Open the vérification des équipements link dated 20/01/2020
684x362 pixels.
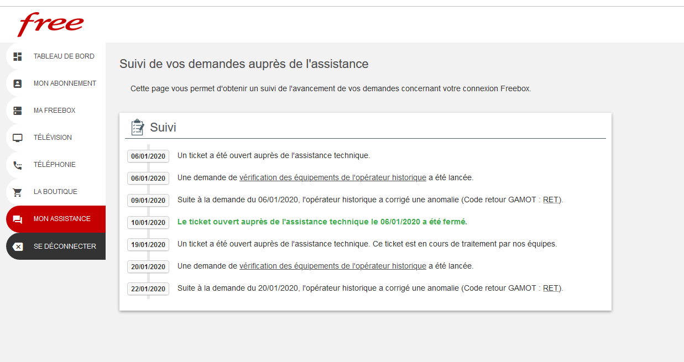pos(333,266)
